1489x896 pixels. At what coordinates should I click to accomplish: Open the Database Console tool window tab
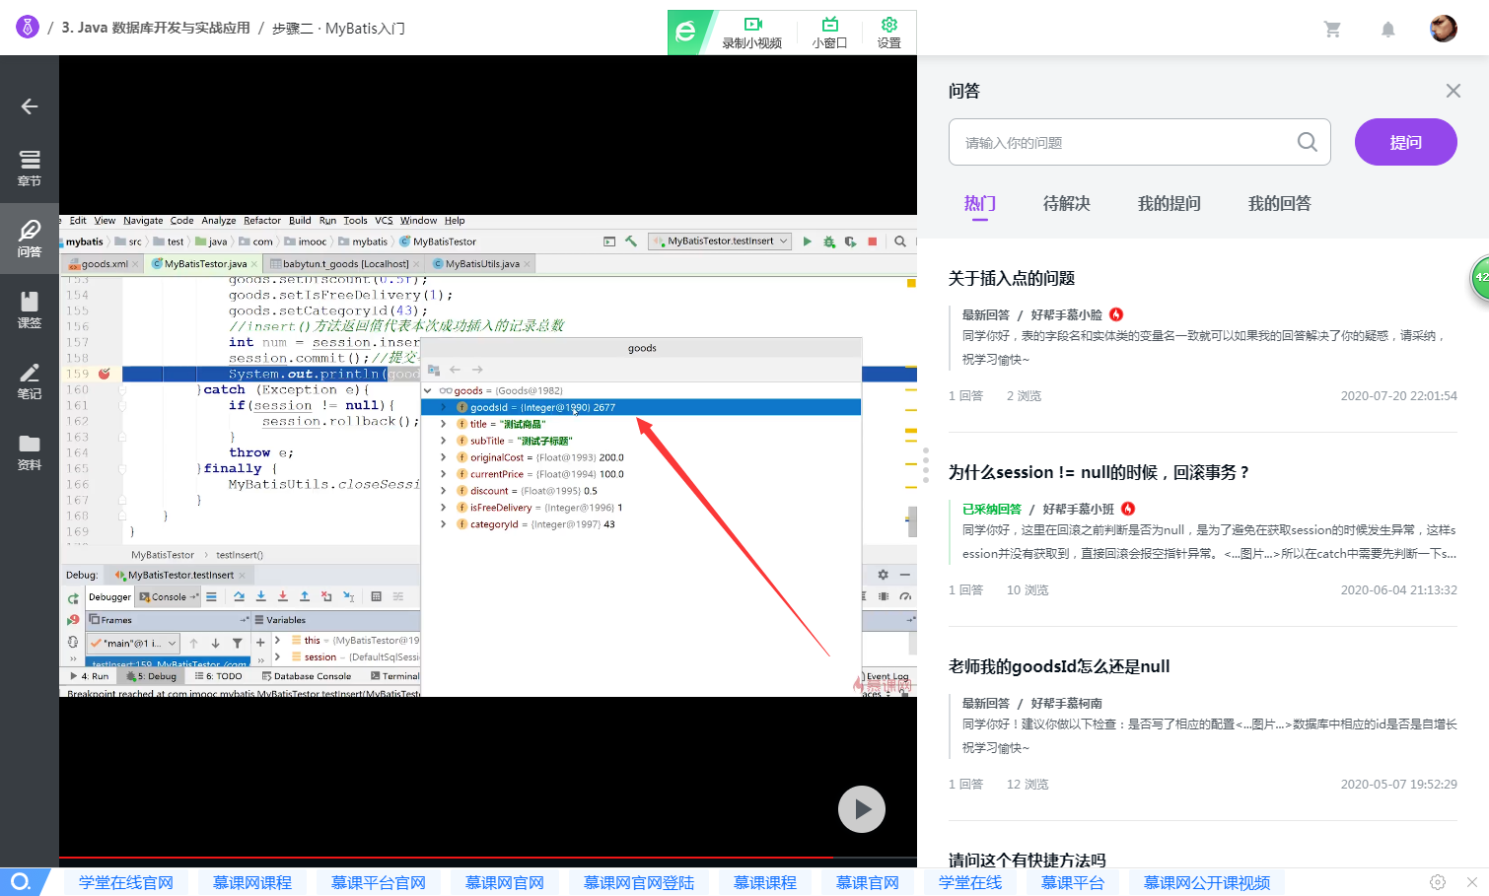(x=307, y=676)
